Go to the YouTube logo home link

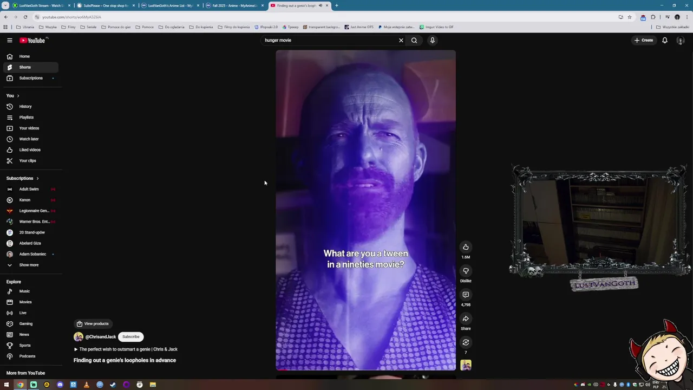34,40
